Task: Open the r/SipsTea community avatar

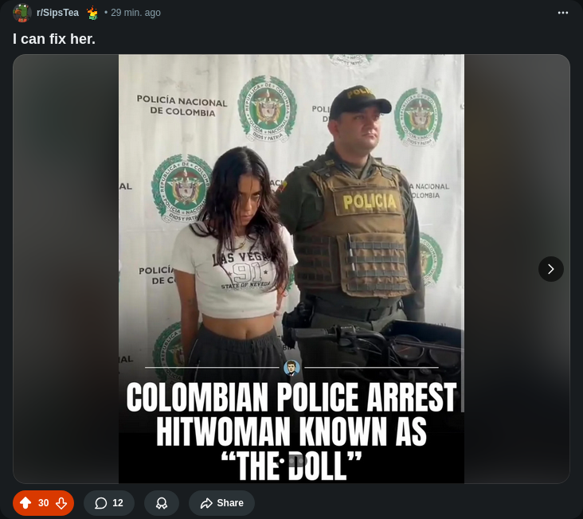Action: (22, 13)
